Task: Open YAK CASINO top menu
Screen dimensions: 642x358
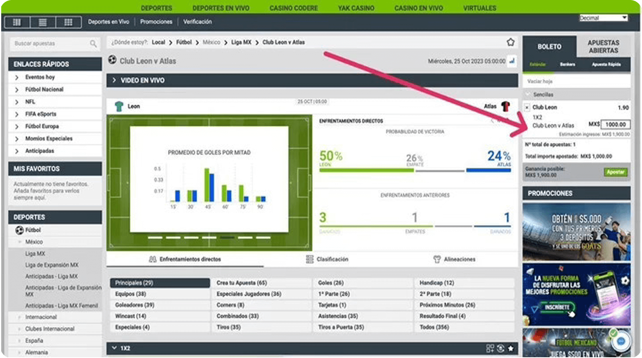Action: coord(356,8)
